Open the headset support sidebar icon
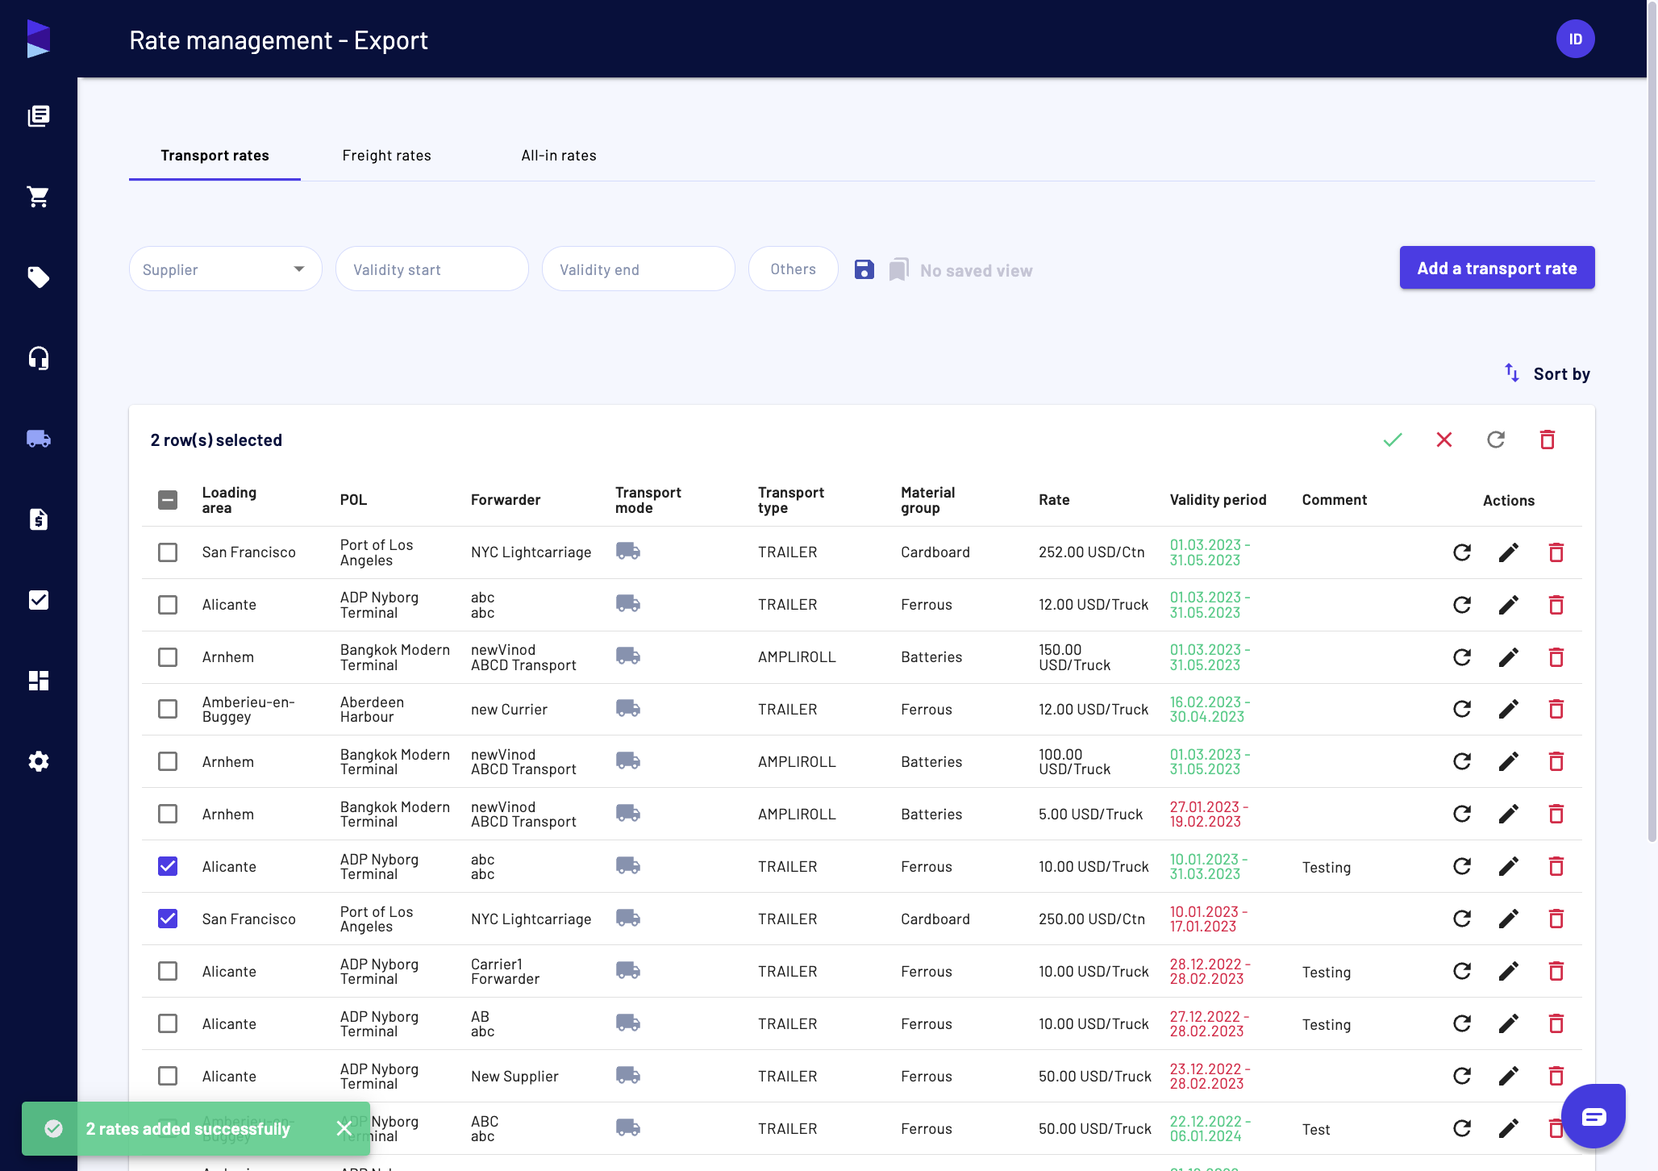Image resolution: width=1658 pixels, height=1171 pixels. (x=39, y=358)
